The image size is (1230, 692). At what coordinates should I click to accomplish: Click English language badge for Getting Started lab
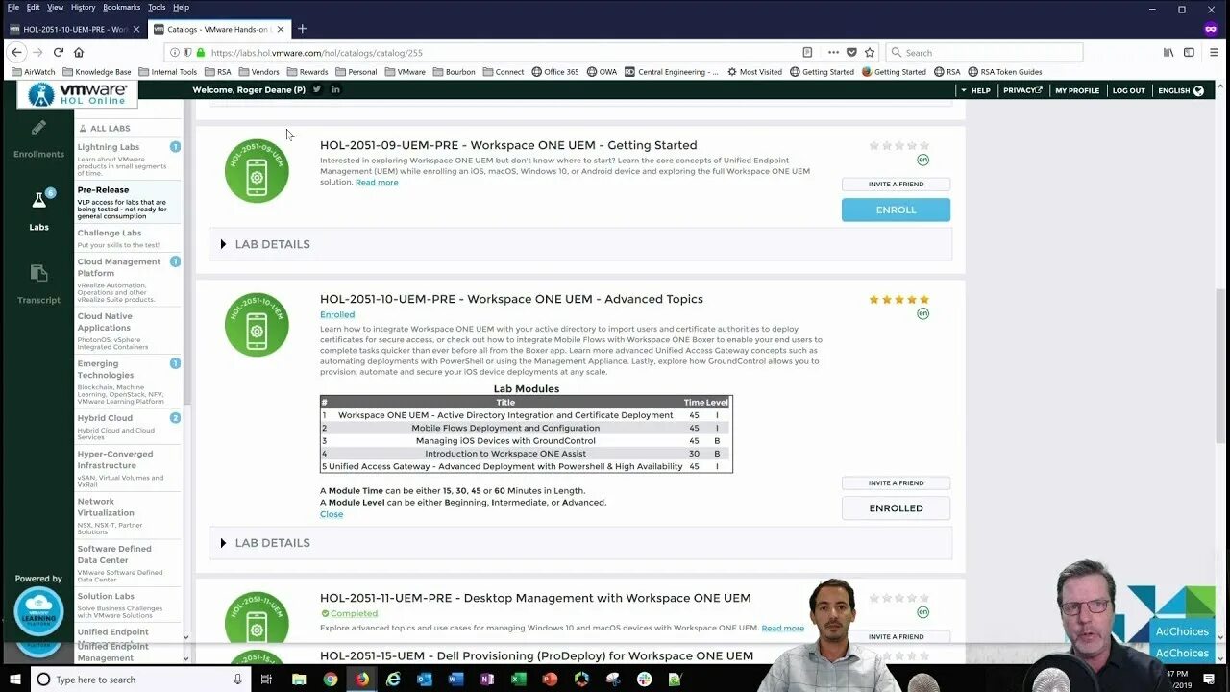(922, 161)
